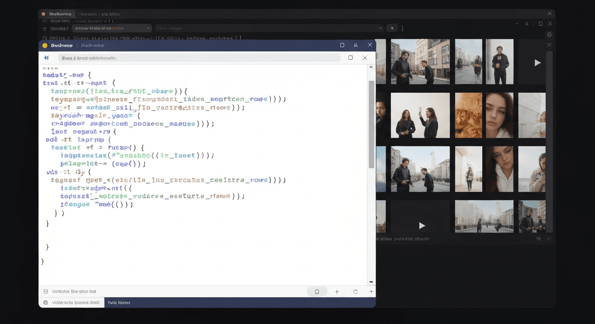595x324 pixels.
Task: Click the back arrow in the editor toolbar
Action: (x=46, y=58)
